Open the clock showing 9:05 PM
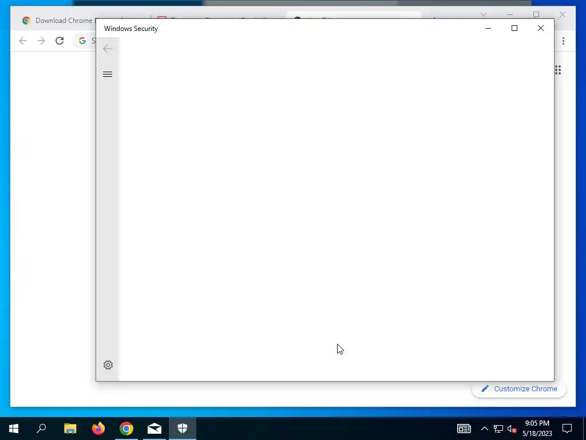The width and height of the screenshot is (586, 440). coord(537,429)
